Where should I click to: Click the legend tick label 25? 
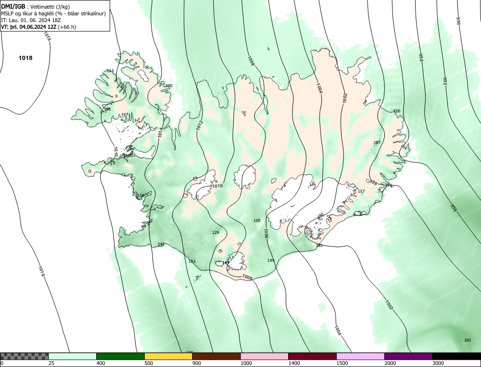51,363
